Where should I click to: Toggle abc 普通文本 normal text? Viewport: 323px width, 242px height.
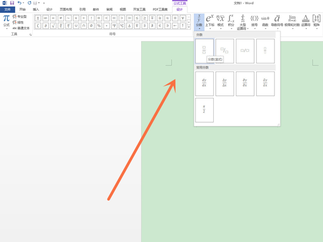click(x=22, y=27)
